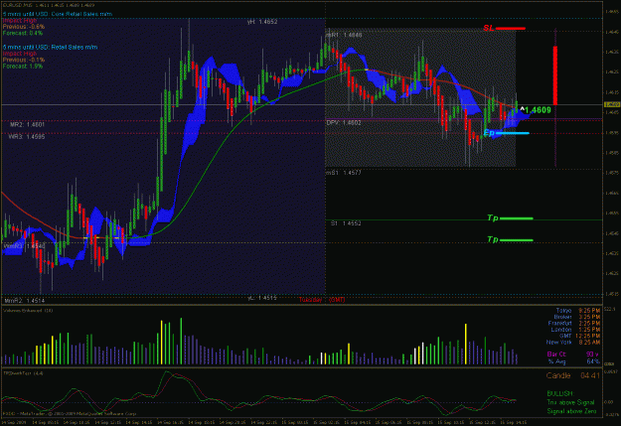621x426 pixels.
Task: Click the 'Forecast: 0.4%' news value
Action: [23, 33]
